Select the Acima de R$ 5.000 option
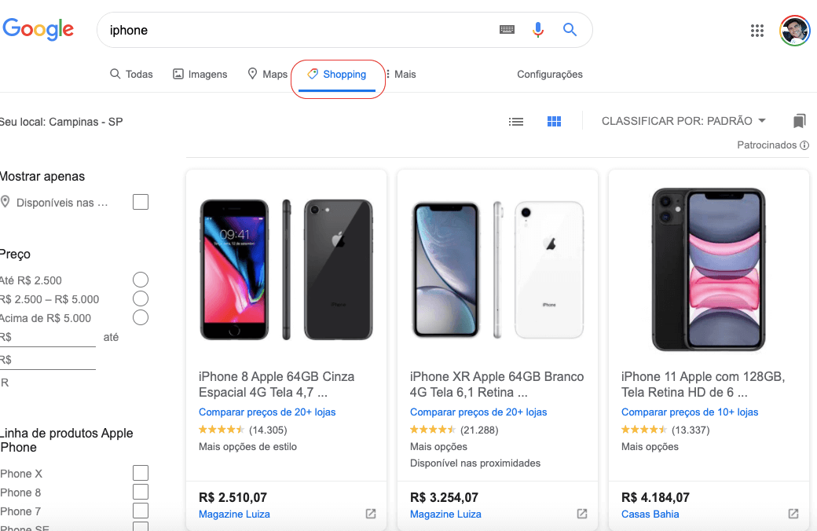 pos(141,318)
